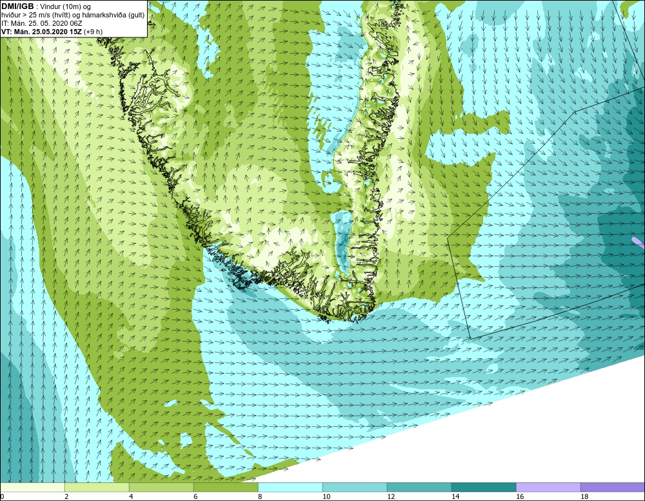Viewport: 645px width, 501px height.
Task: Click the 'IT: Mán. 25. 05. 2020 06Z' line
Action: click(x=41, y=23)
